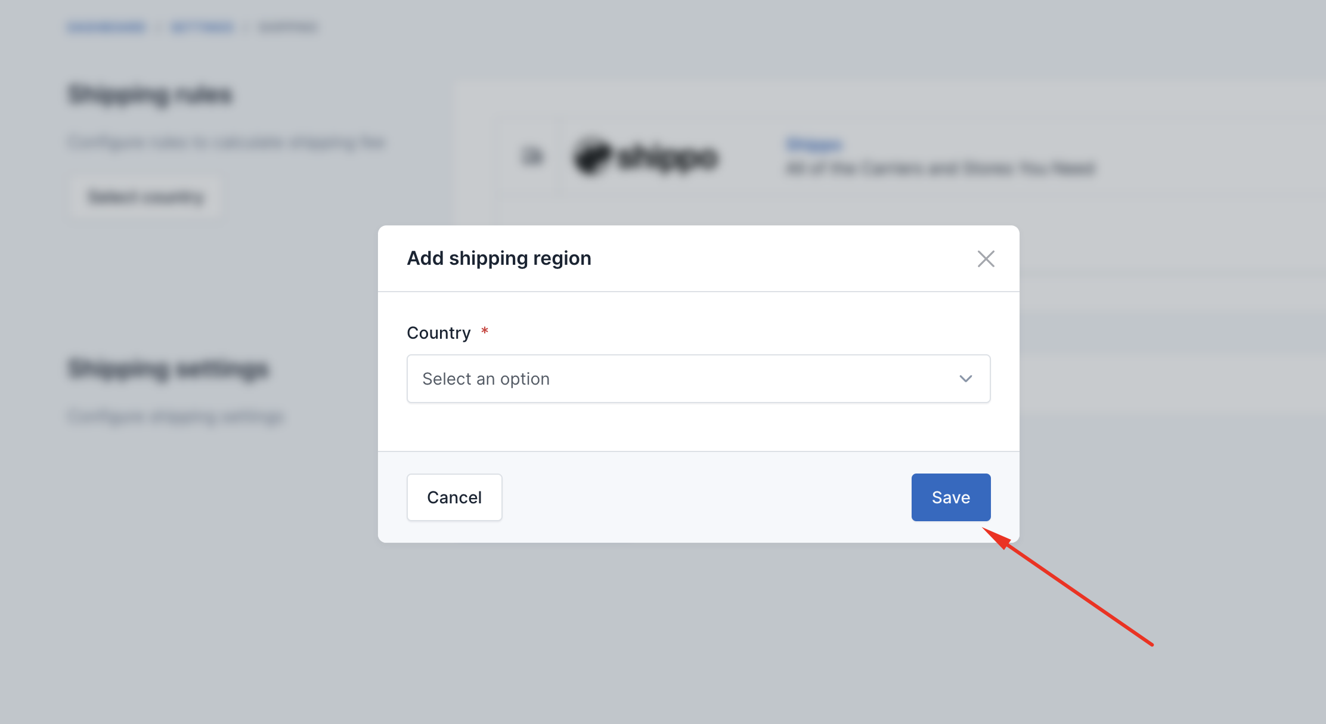This screenshot has height=724, width=1326.
Task: Save the new shipping region
Action: pos(951,497)
